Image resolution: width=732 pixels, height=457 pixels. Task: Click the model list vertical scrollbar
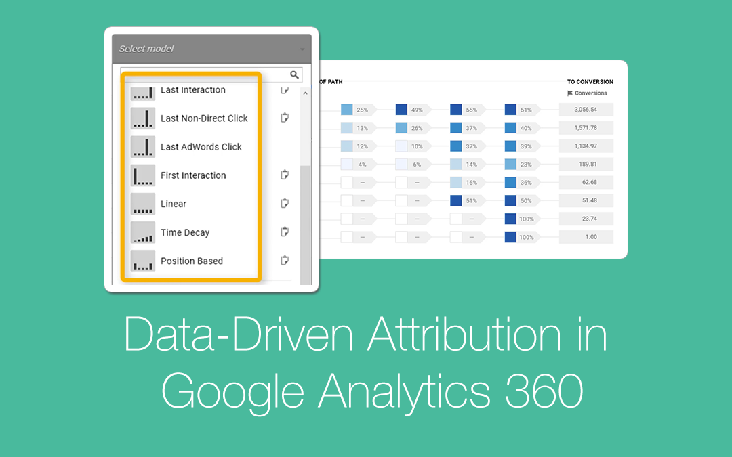305,223
